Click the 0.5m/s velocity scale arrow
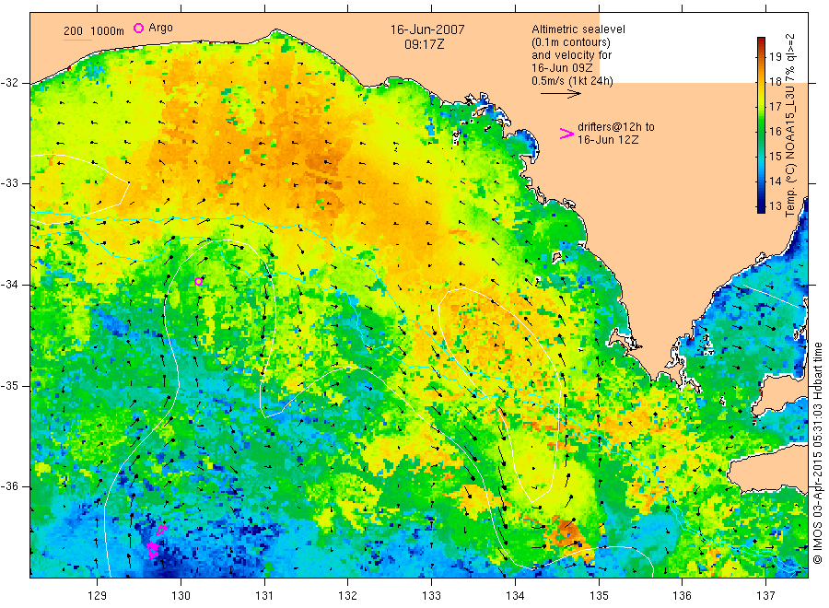The image size is (829, 608). click(560, 94)
